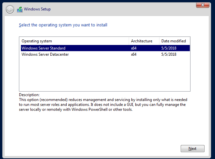
Task: Click the Description label
Action: coord(29,95)
